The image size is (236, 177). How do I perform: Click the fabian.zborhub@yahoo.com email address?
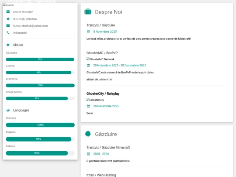[x=31, y=26]
